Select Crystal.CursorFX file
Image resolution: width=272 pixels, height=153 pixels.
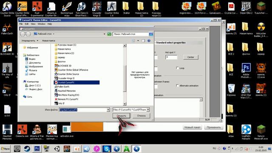click(76, 82)
